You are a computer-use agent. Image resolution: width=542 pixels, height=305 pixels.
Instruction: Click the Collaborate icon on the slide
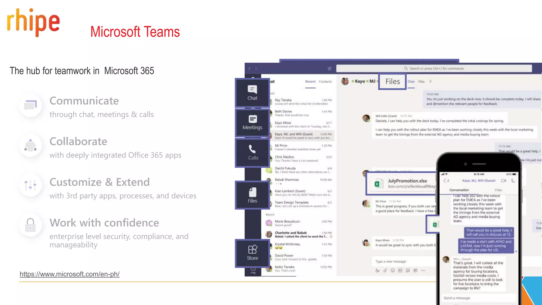[30, 145]
